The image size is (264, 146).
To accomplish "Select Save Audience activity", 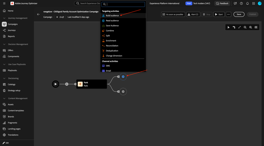I will (123, 26).
